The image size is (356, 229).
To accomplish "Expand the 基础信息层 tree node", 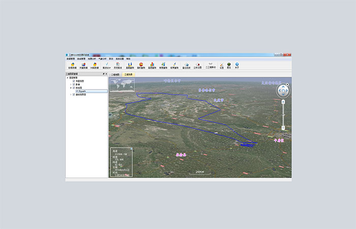I will coord(71,95).
